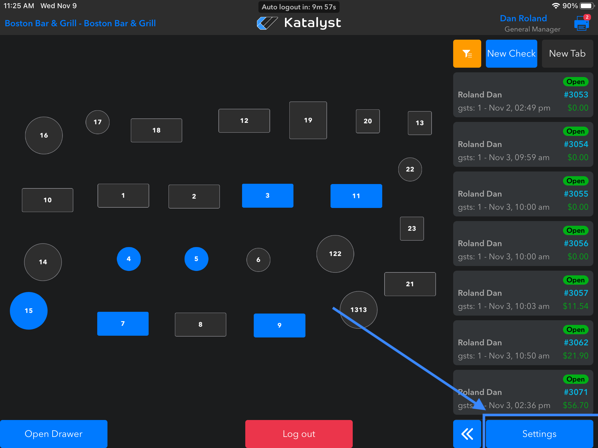Select occupied rectangular table 11

click(x=356, y=196)
